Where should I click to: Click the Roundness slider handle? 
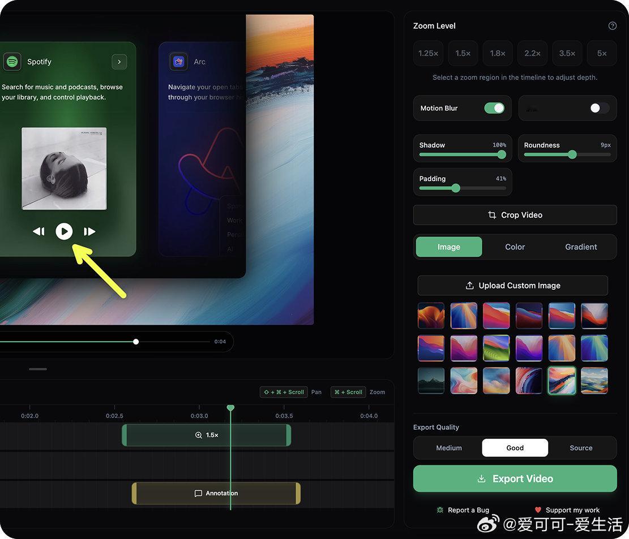point(572,154)
